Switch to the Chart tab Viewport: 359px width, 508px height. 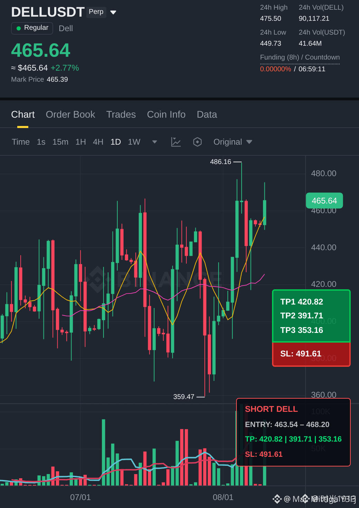[x=23, y=115]
